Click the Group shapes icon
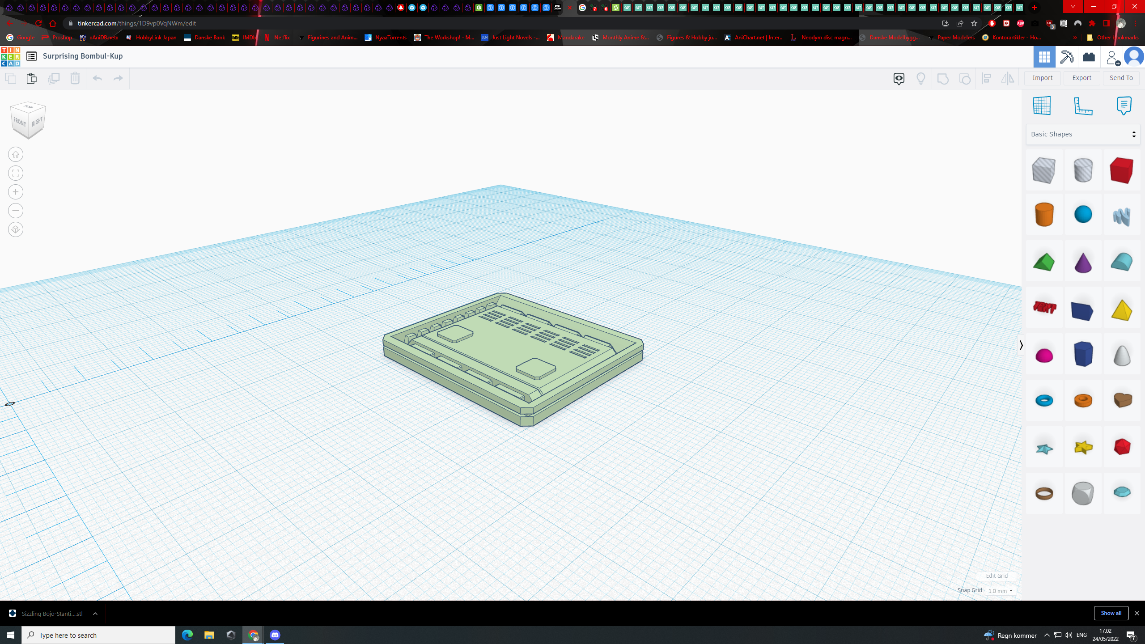This screenshot has width=1145, height=644. [942, 79]
